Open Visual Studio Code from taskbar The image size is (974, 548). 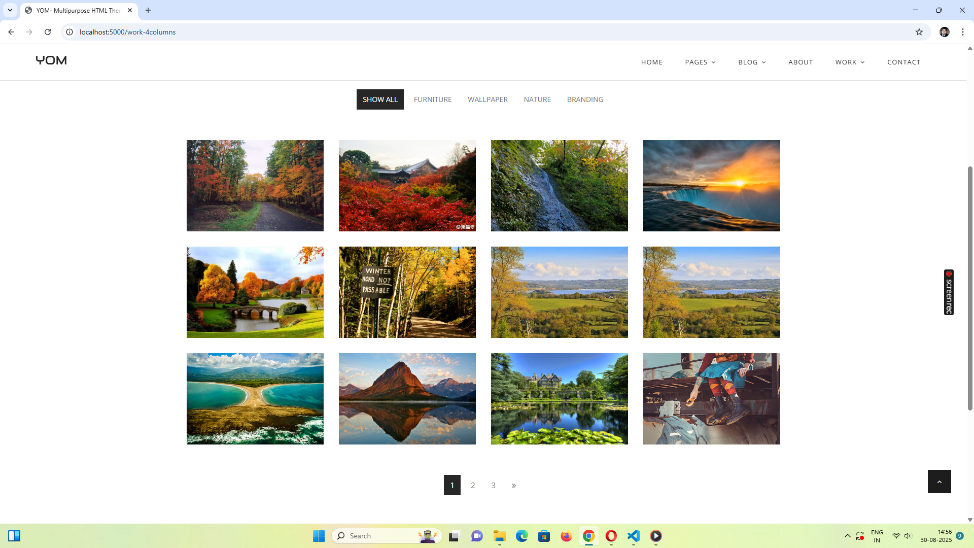tap(634, 536)
